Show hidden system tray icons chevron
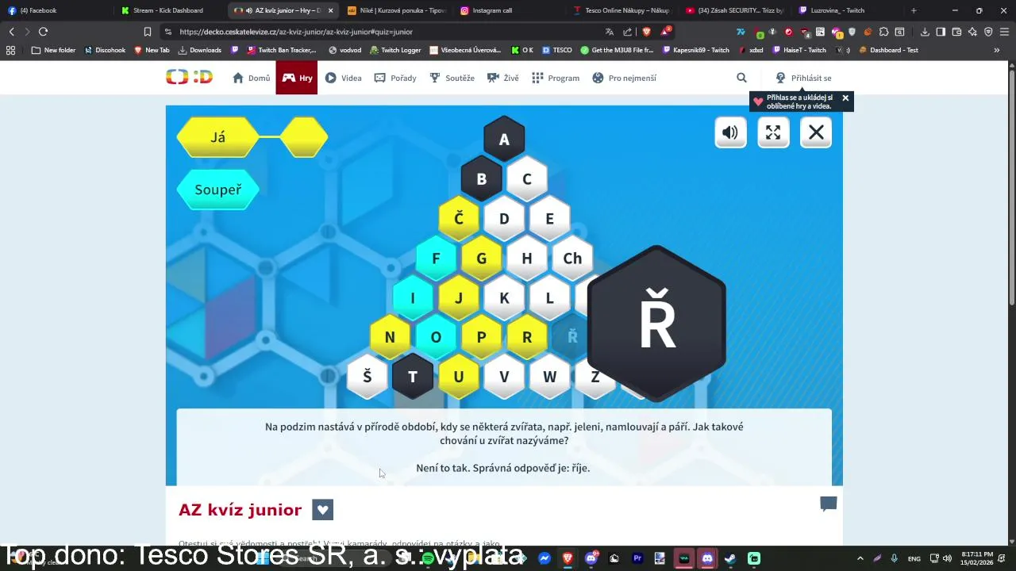This screenshot has width=1016, height=571. pos(860,558)
